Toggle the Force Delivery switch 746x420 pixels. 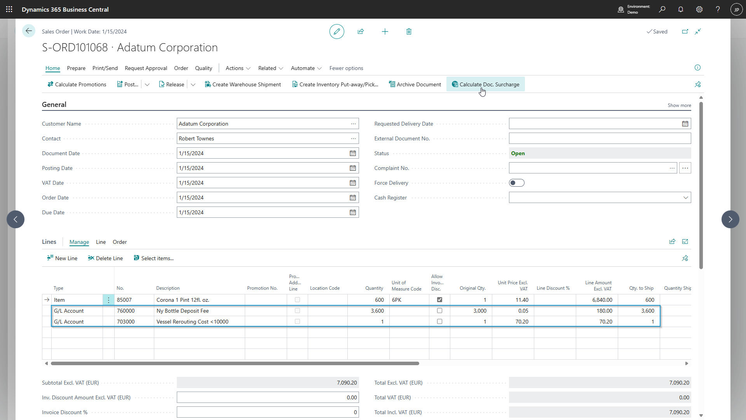click(x=517, y=183)
